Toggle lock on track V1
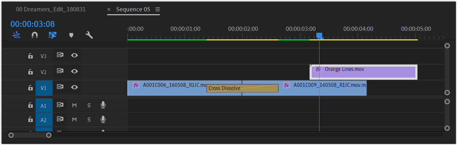This screenshot has height=146, width=458. tap(31, 88)
